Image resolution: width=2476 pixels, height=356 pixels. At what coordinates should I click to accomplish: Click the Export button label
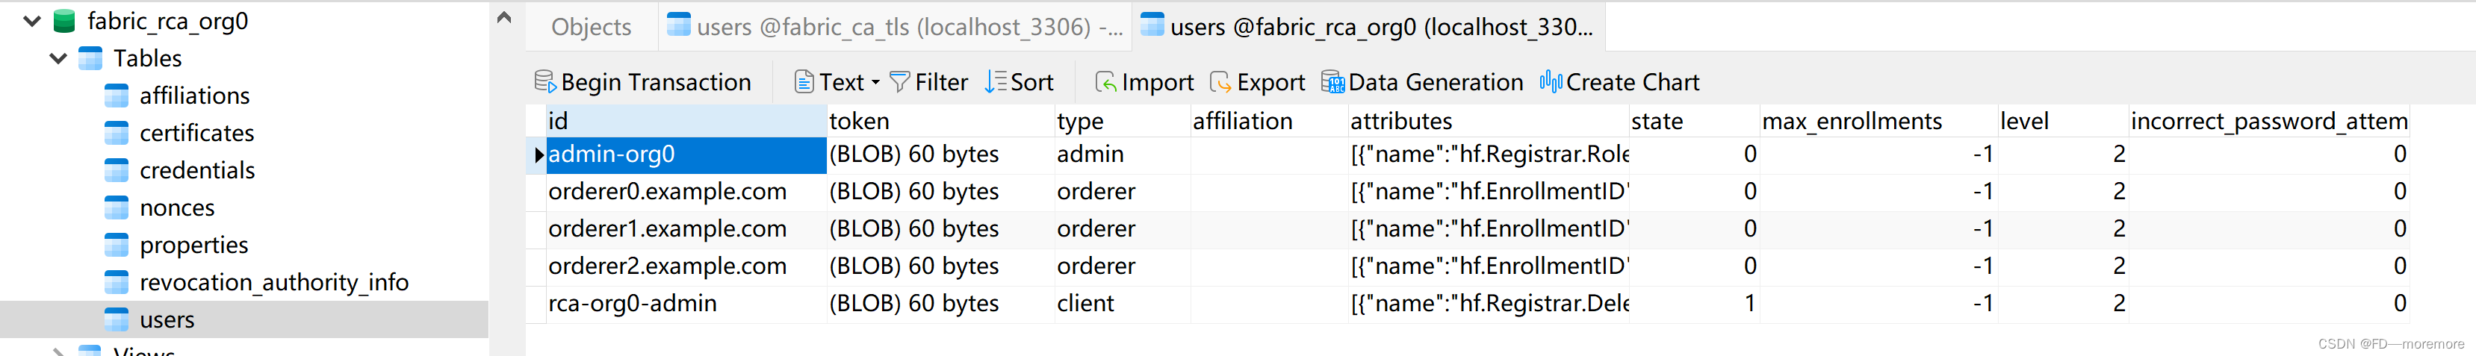point(1270,83)
